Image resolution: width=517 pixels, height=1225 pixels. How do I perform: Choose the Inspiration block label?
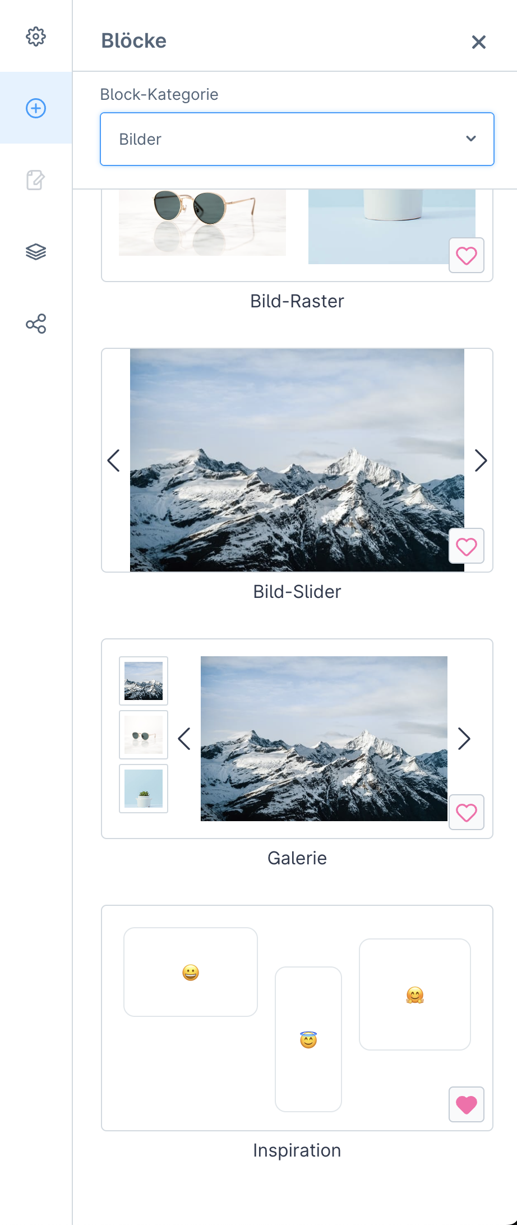[297, 1150]
